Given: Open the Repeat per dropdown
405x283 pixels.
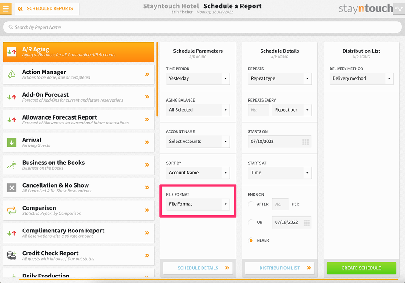Looking at the screenshot, I should (x=292, y=110).
